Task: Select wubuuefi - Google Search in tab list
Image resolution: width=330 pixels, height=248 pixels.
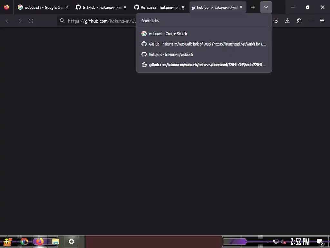Action: (x=204, y=34)
